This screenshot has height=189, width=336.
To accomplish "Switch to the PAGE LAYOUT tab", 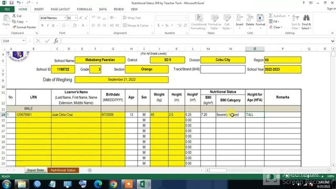I will tap(60, 9).
